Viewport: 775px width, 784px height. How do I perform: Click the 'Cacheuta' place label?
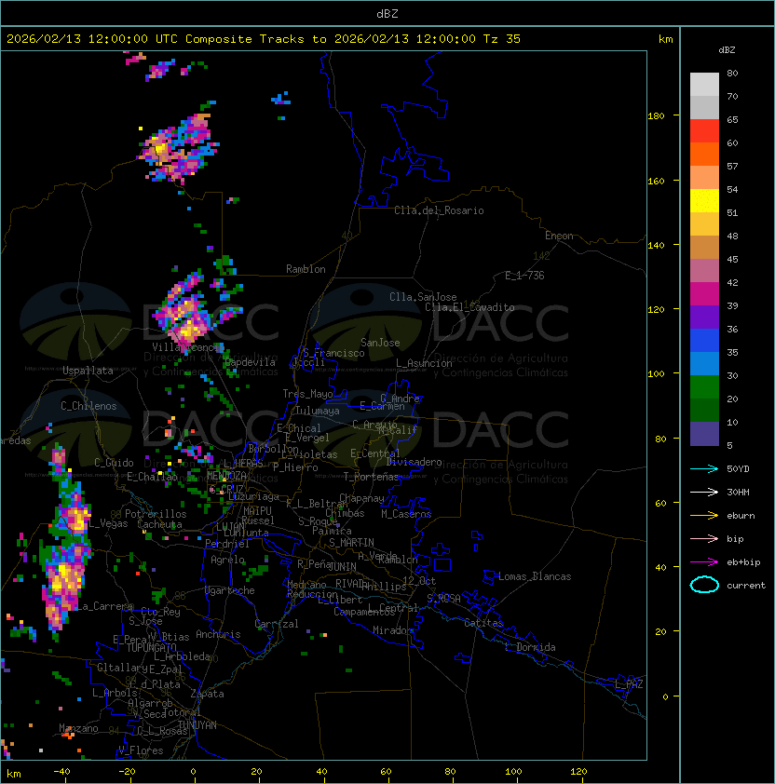[159, 524]
